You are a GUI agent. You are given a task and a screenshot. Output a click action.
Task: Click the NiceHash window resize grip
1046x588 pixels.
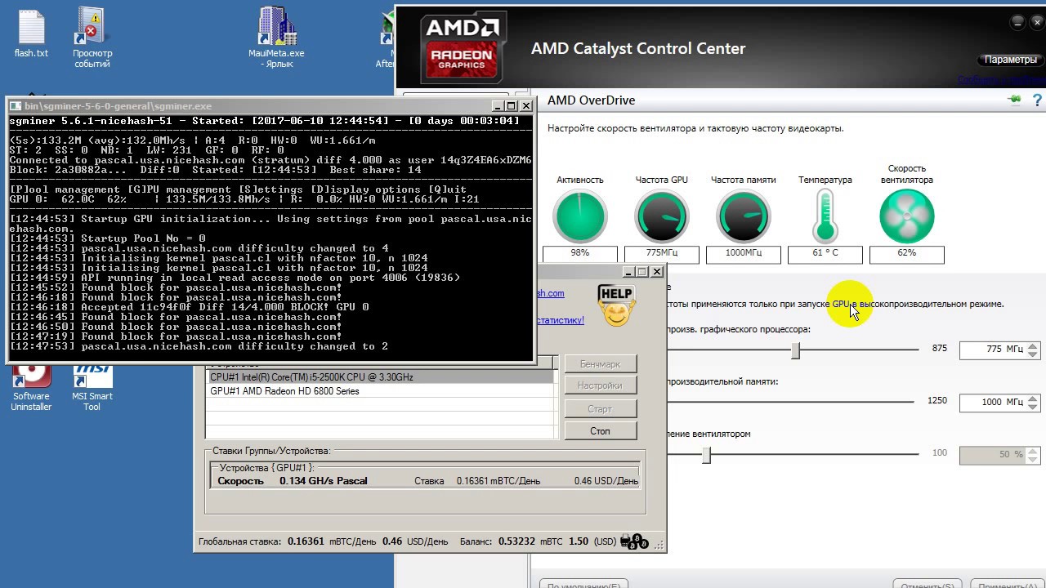[x=660, y=545]
